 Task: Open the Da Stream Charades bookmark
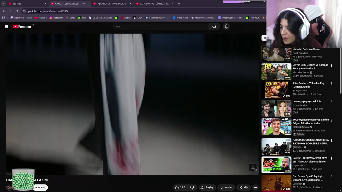tap(100, 18)
